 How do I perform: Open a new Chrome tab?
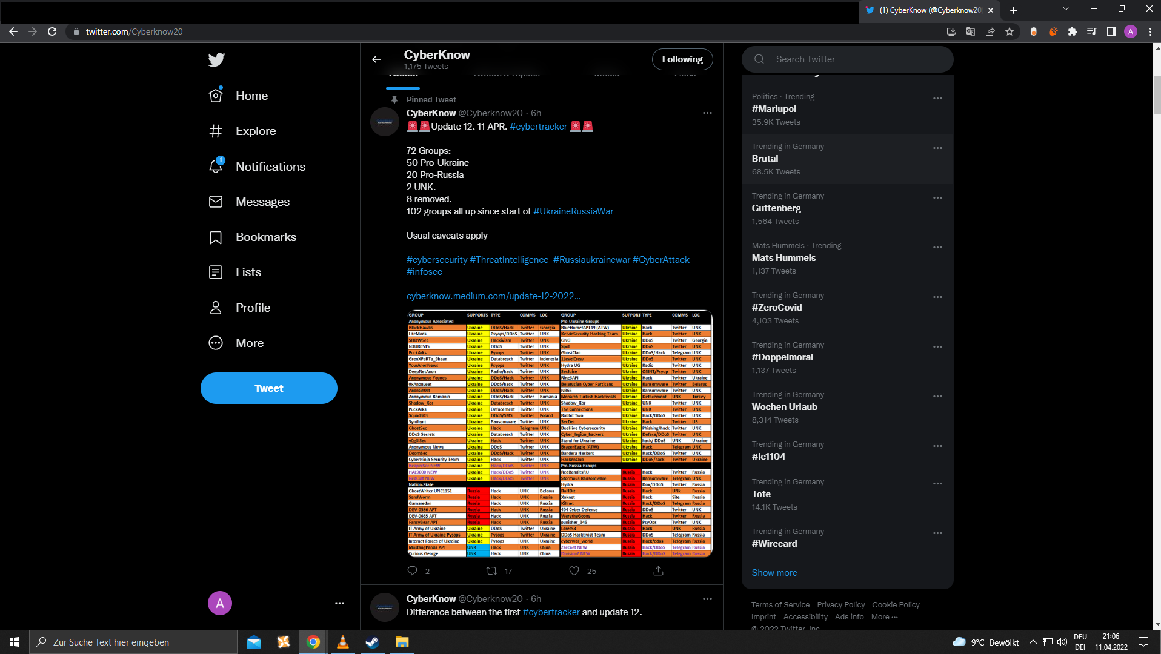1014,10
